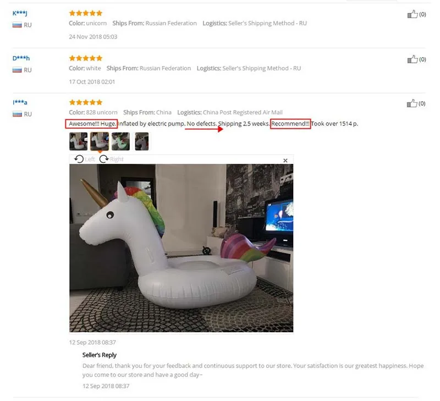View third review photo thumbnail
Screen dimensions: 440x401
120,141
